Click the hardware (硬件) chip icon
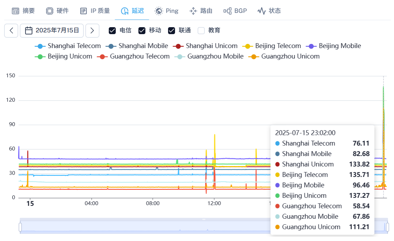 [x=50, y=11]
